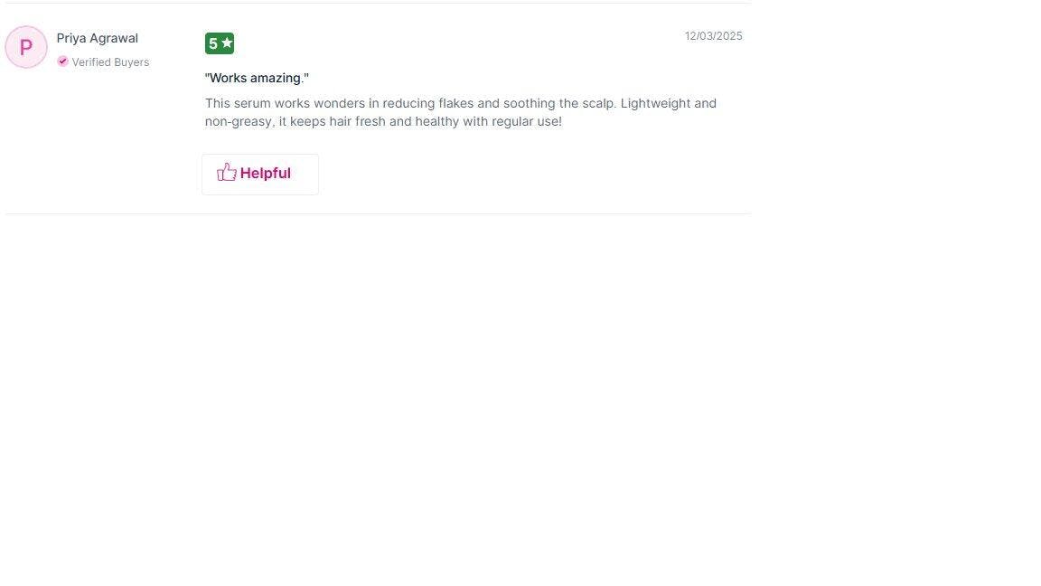Click the pink verified checkmark badge

coord(62,61)
